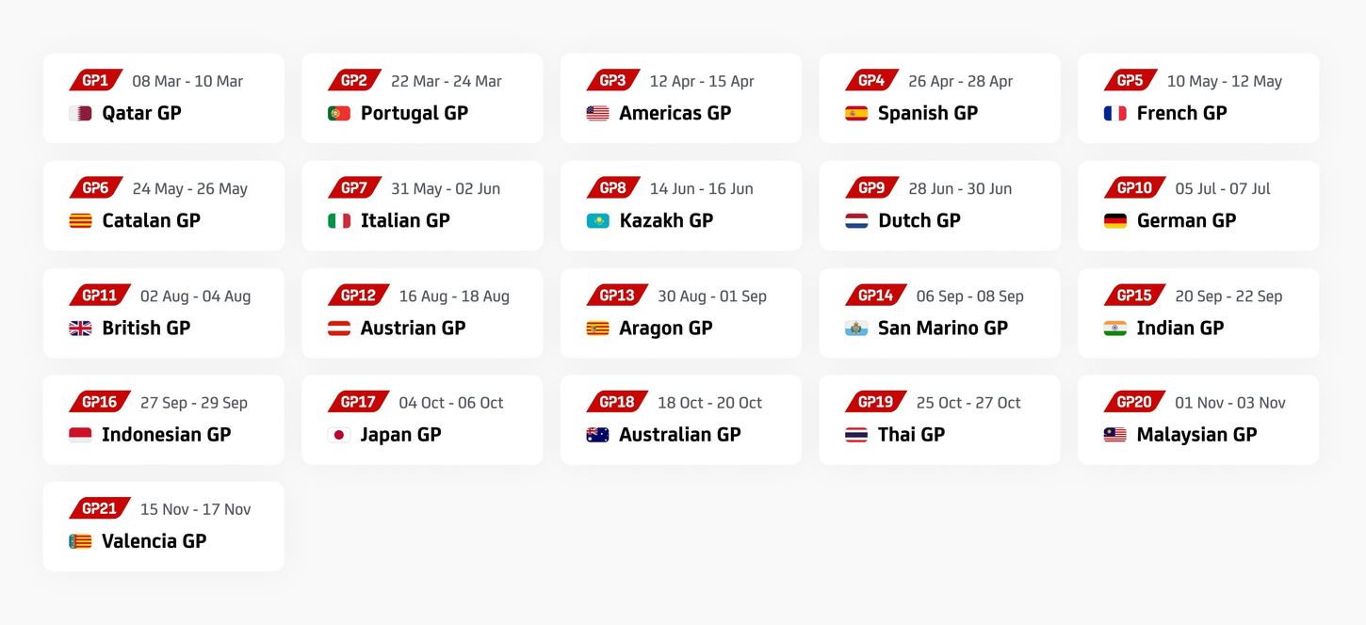Click the Kazakhstan flag icon
Screen dimensions: 1366x625
(x=597, y=221)
